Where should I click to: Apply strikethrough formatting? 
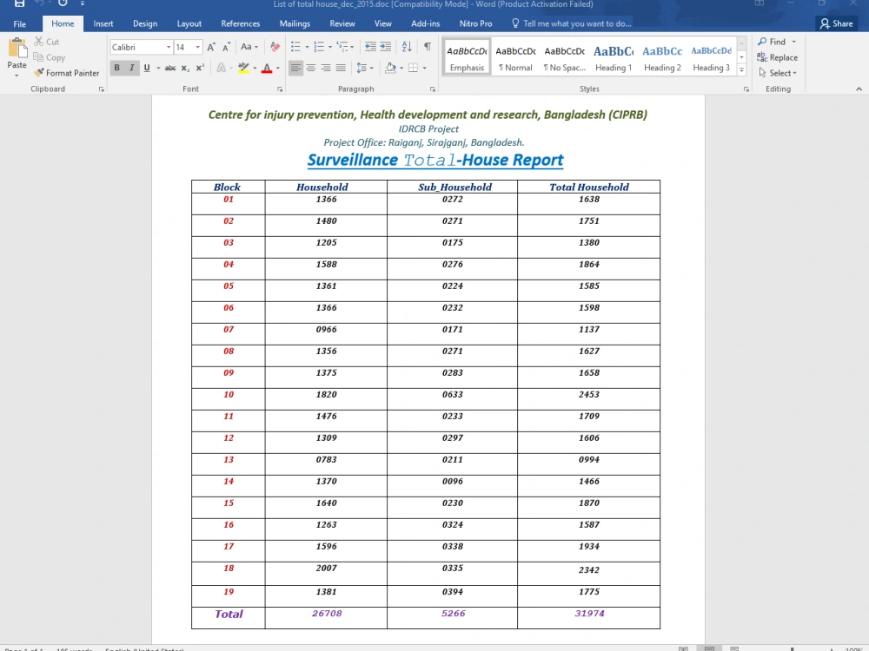170,68
